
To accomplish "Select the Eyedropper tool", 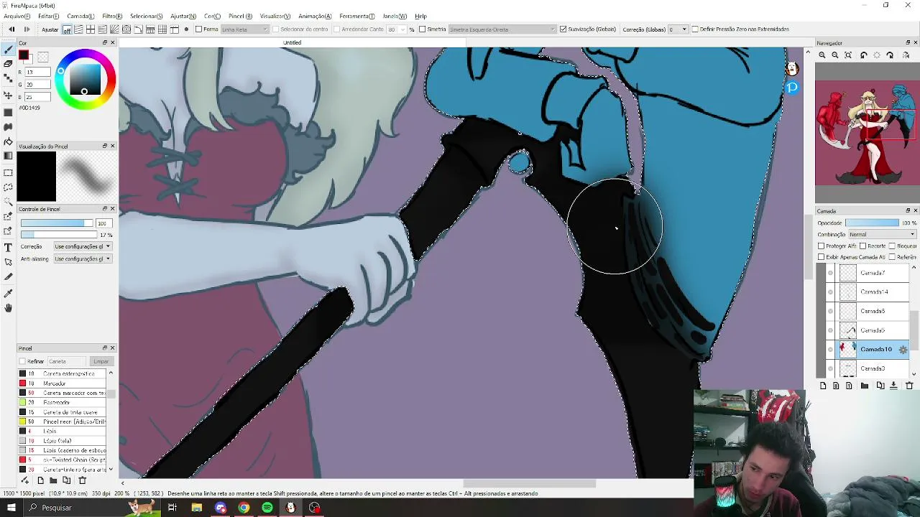I will (8, 293).
